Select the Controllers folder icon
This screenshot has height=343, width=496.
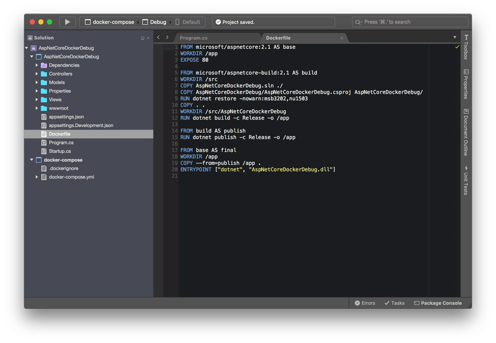point(44,74)
